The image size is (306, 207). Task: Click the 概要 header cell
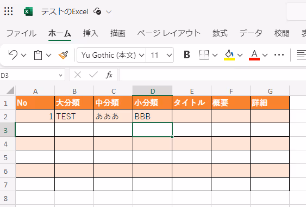pos(230,103)
